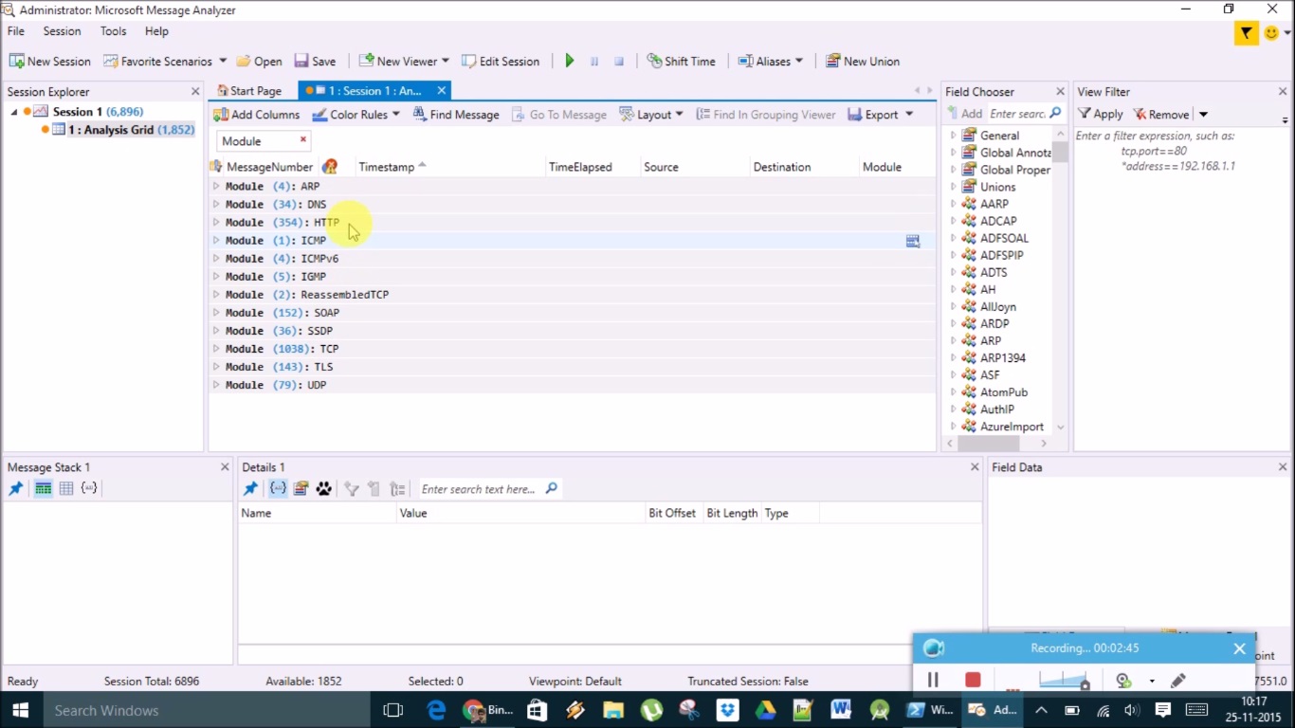Image resolution: width=1295 pixels, height=728 pixels.
Task: Click Add Columns in the grid toolbar
Action: pyautogui.click(x=256, y=115)
